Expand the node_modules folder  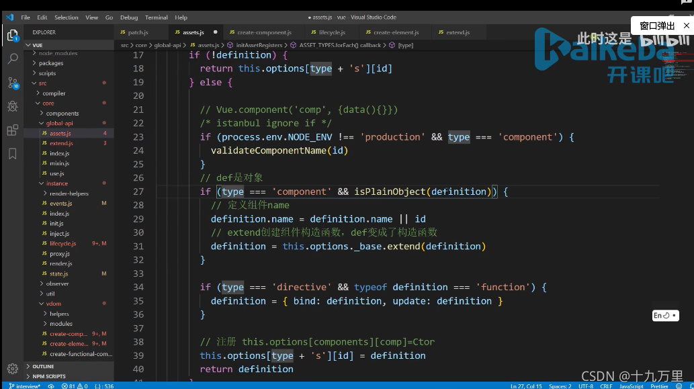pos(69,53)
